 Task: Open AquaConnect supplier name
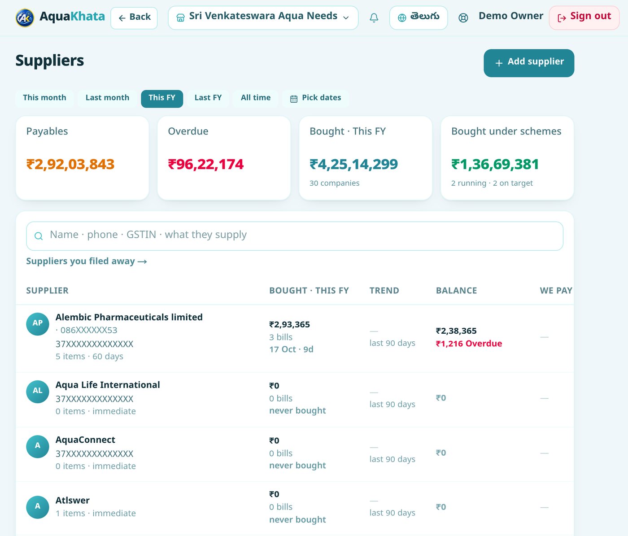(x=85, y=440)
